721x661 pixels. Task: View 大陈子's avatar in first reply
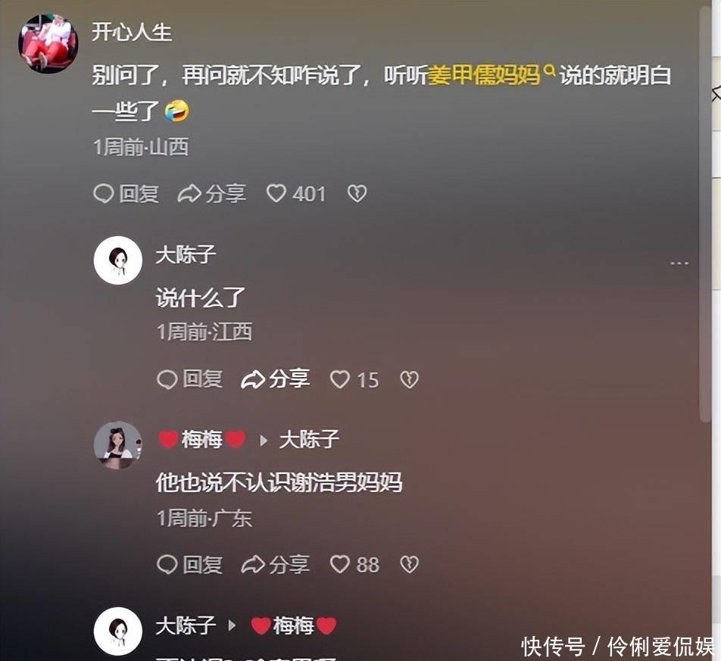pyautogui.click(x=117, y=260)
